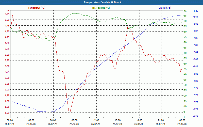Click the '976' pressure axis value

[x=196, y=109]
